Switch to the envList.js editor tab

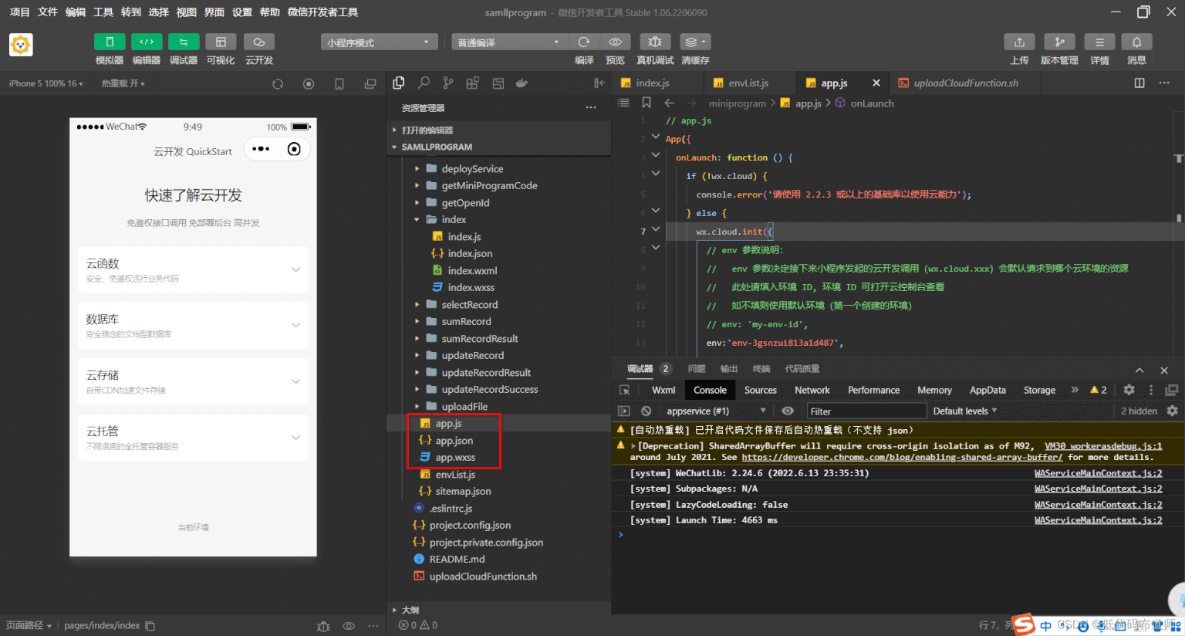tap(748, 83)
